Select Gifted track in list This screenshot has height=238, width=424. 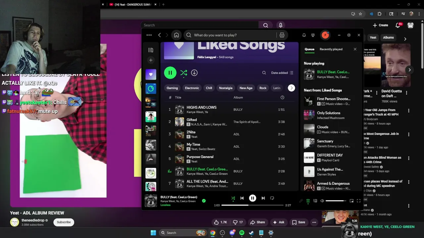pyautogui.click(x=230, y=122)
